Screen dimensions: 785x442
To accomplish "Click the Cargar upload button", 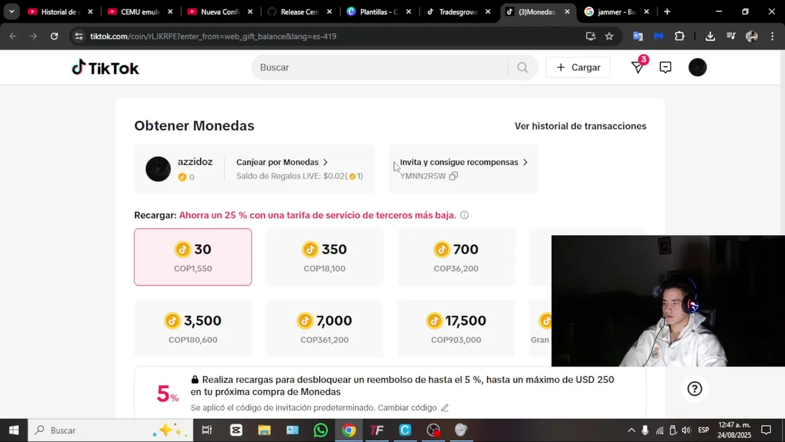I will click(578, 68).
